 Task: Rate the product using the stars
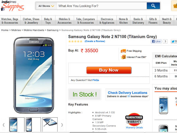point(75,41)
